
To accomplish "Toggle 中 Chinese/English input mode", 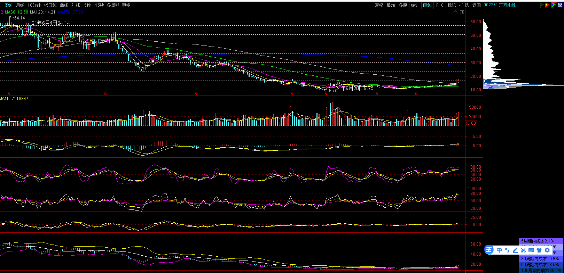I will 499,250.
